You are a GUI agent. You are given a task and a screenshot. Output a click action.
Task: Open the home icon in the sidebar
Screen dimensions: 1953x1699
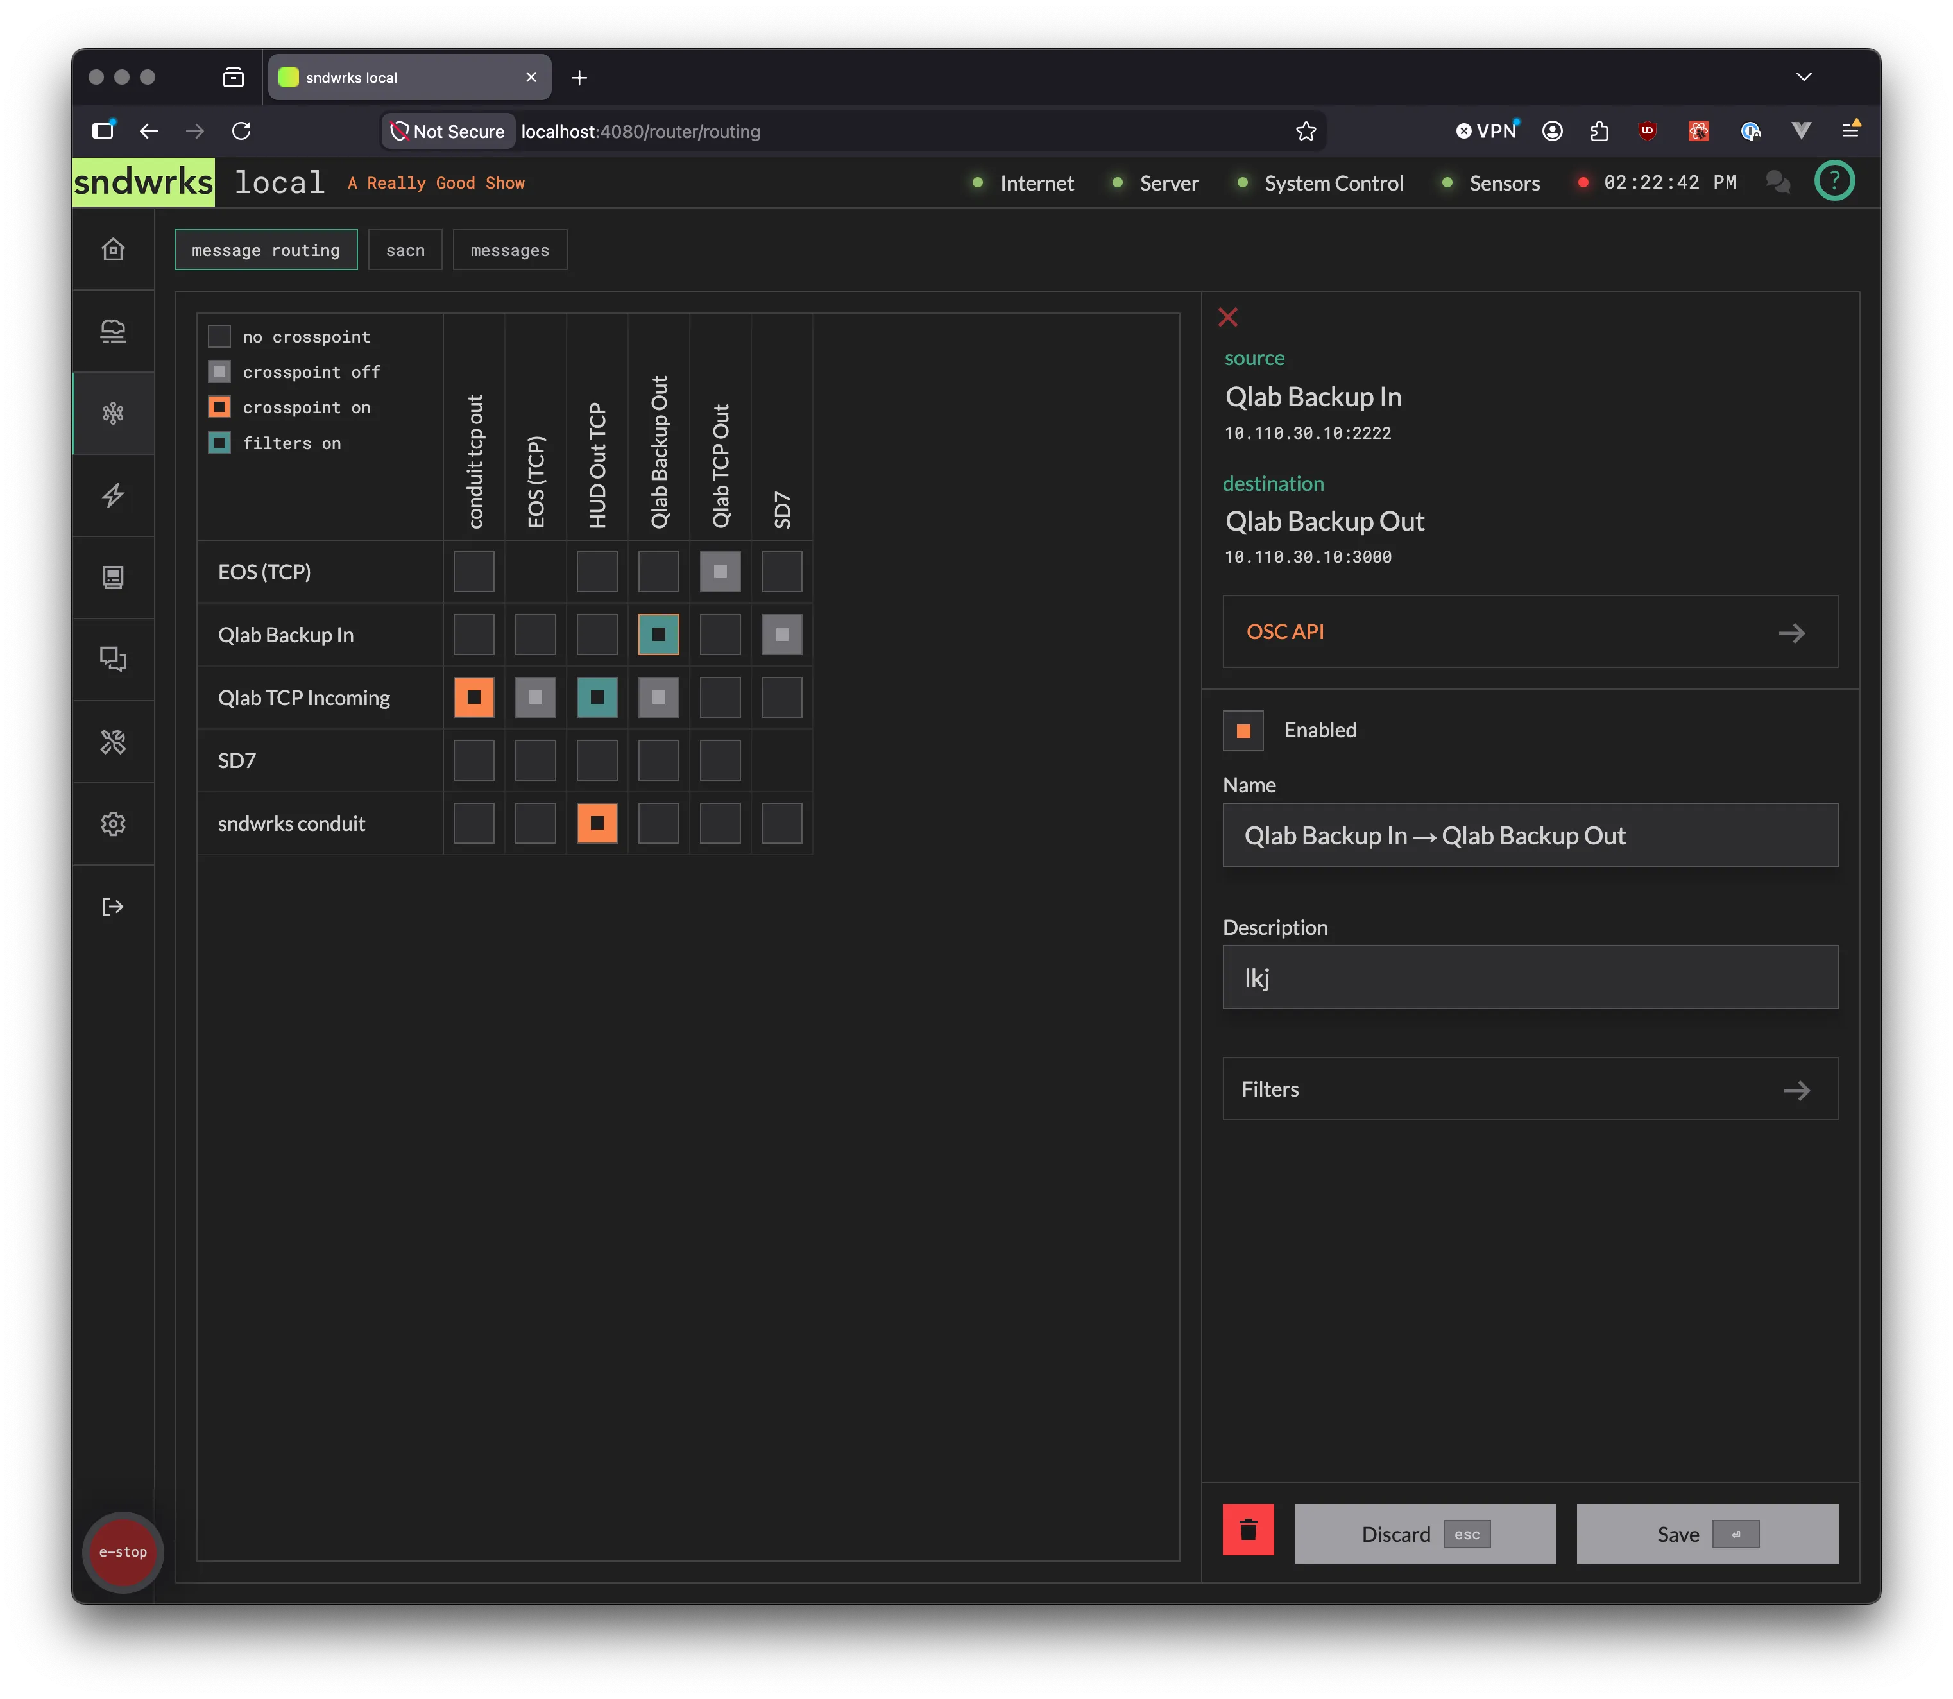113,250
